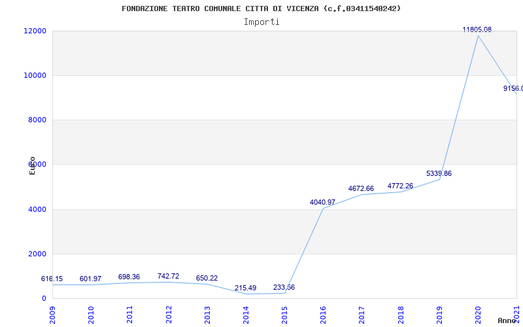Click the 2020 year axis label
Screen dimensions: 523x327
478,313
